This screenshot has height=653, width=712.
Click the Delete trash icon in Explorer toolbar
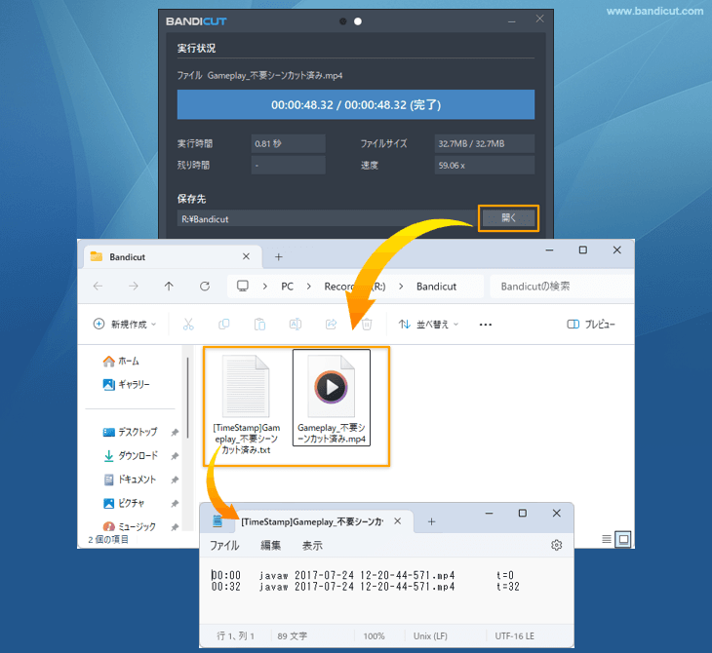point(367,324)
